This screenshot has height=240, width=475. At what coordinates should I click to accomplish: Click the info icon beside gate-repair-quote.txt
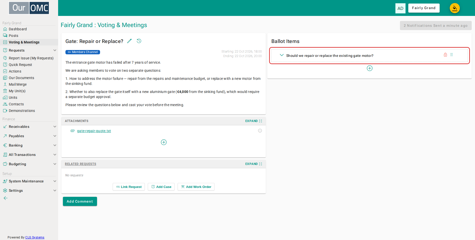point(260,131)
